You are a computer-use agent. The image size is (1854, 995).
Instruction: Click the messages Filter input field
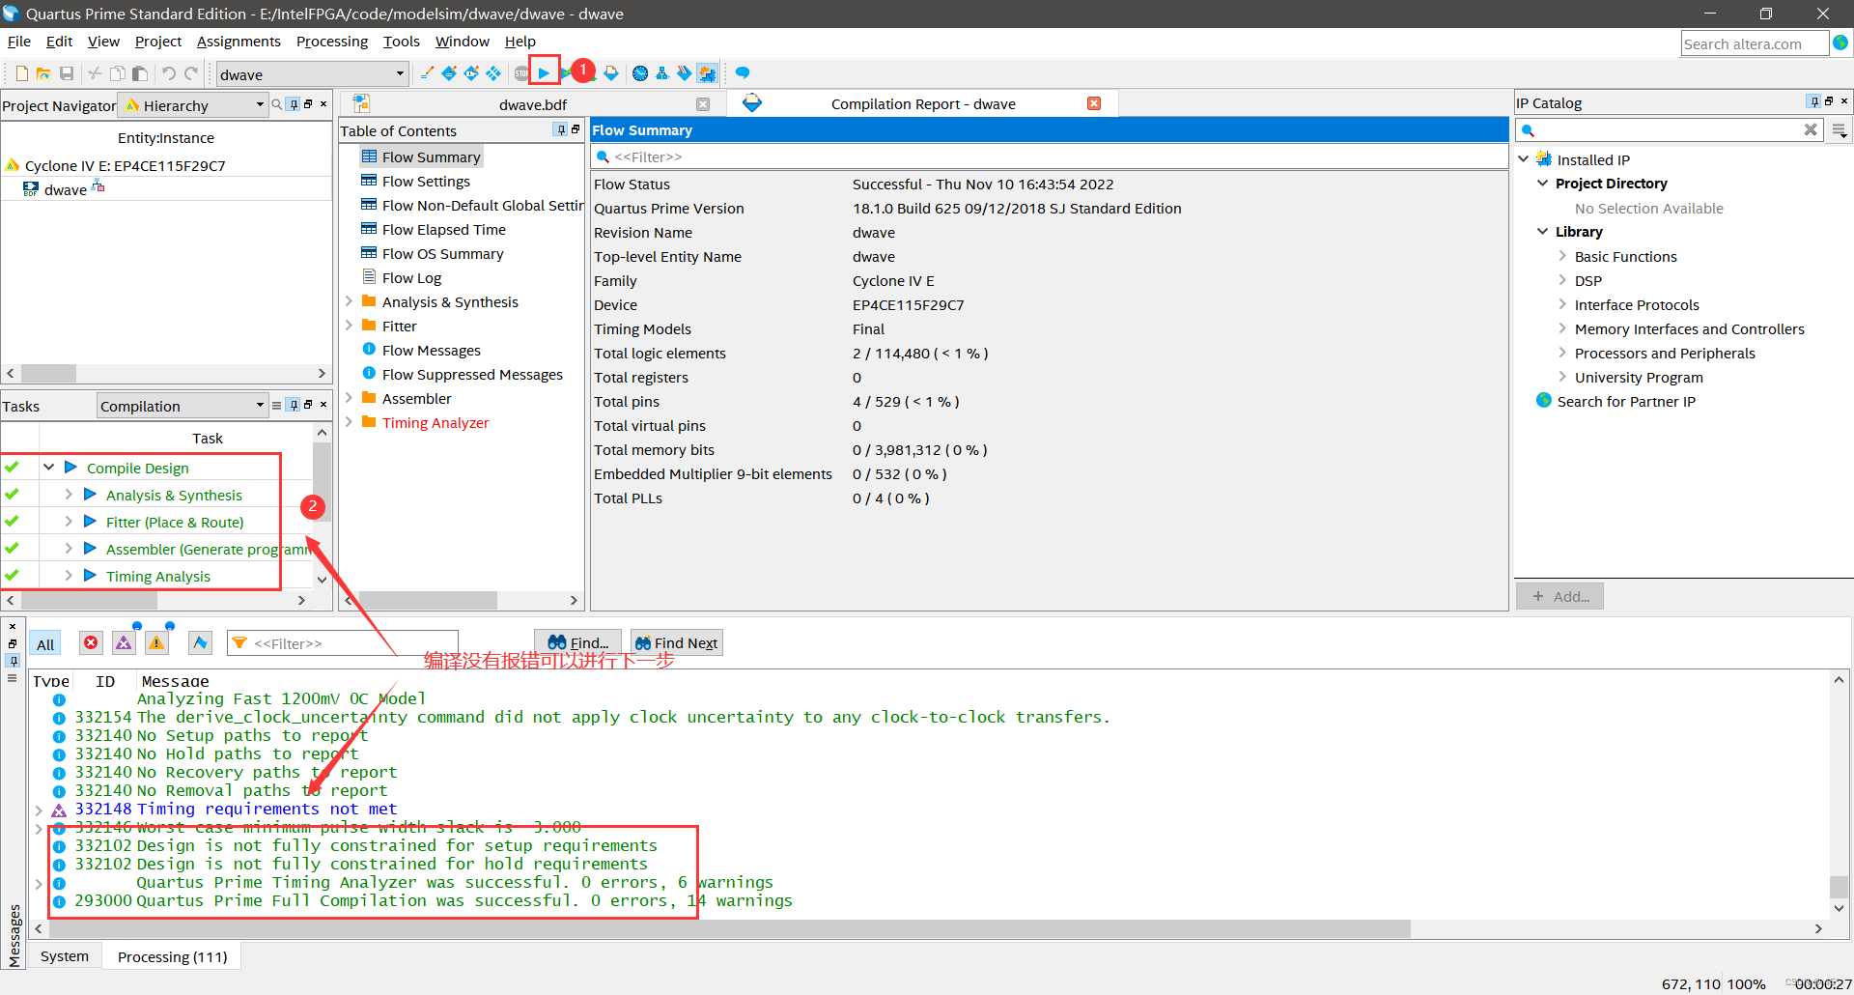point(342,643)
